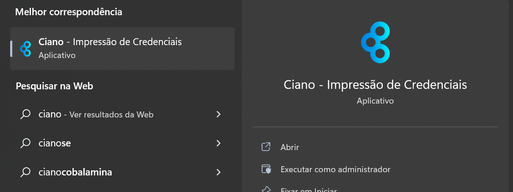Image resolution: width=513 pixels, height=192 pixels.
Task: Click the pin icon beside Fixar em Iniciar
Action: [x=266, y=190]
